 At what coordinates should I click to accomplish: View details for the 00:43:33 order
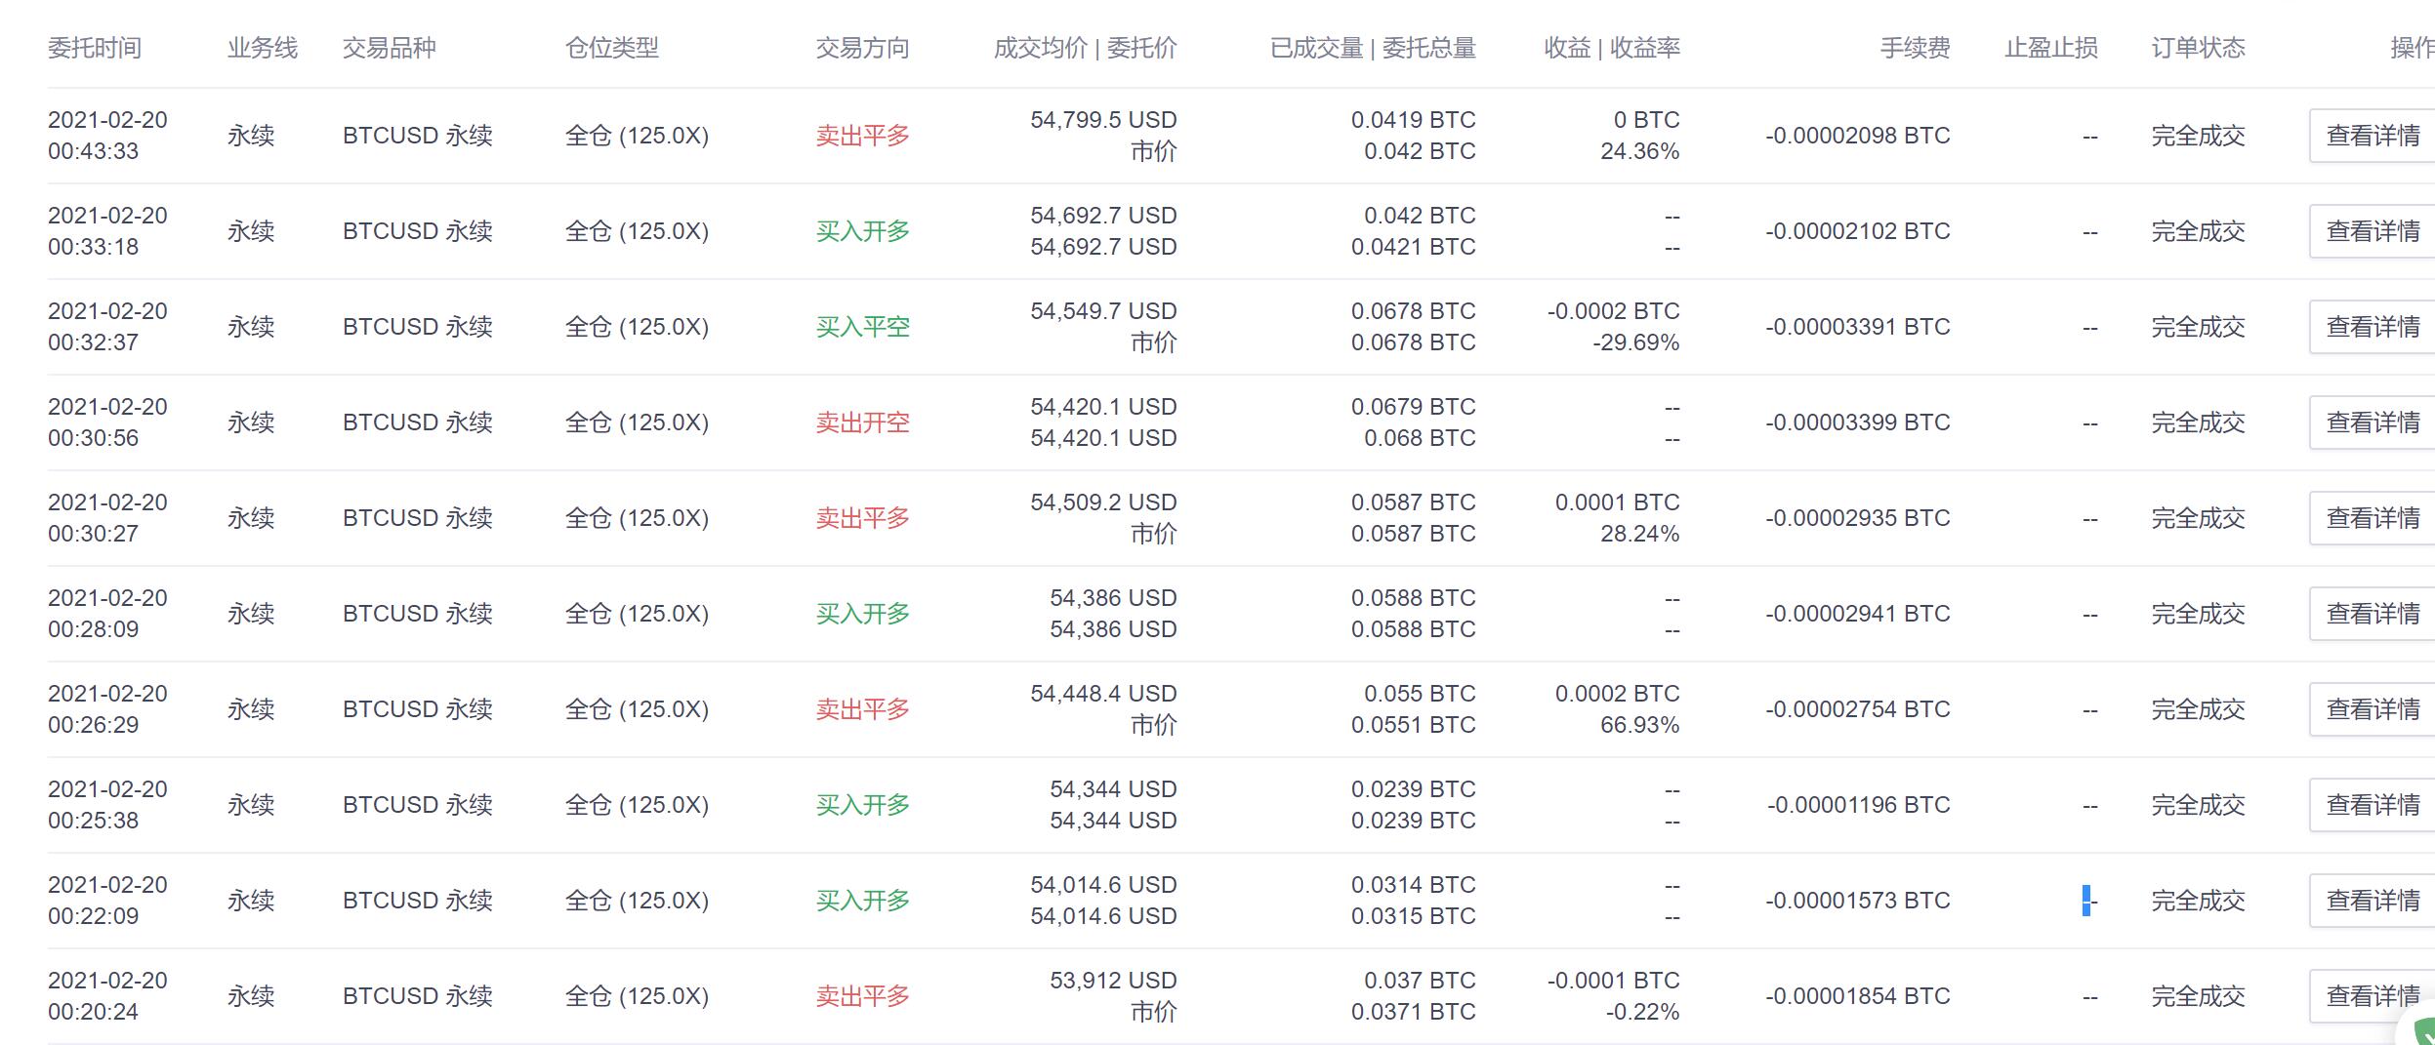(x=2373, y=136)
